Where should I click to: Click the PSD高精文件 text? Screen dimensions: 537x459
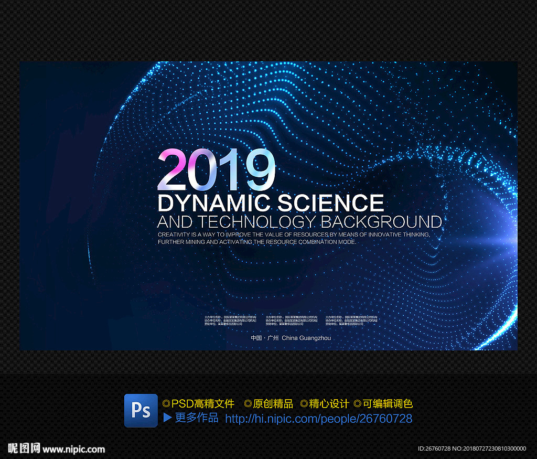pos(203,403)
